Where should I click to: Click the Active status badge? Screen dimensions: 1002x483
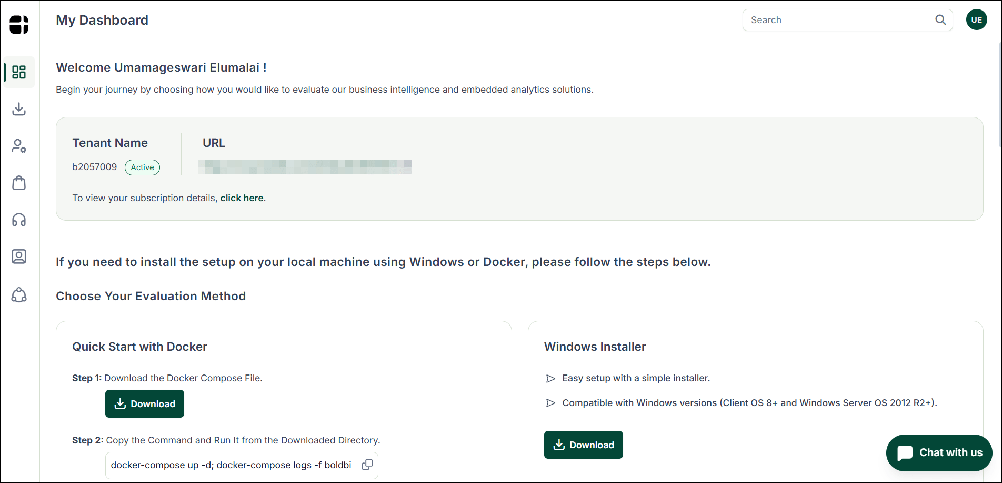(x=142, y=167)
